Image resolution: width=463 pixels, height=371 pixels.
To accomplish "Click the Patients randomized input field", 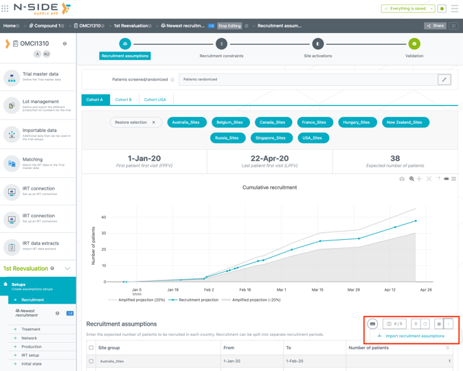I will [308, 80].
